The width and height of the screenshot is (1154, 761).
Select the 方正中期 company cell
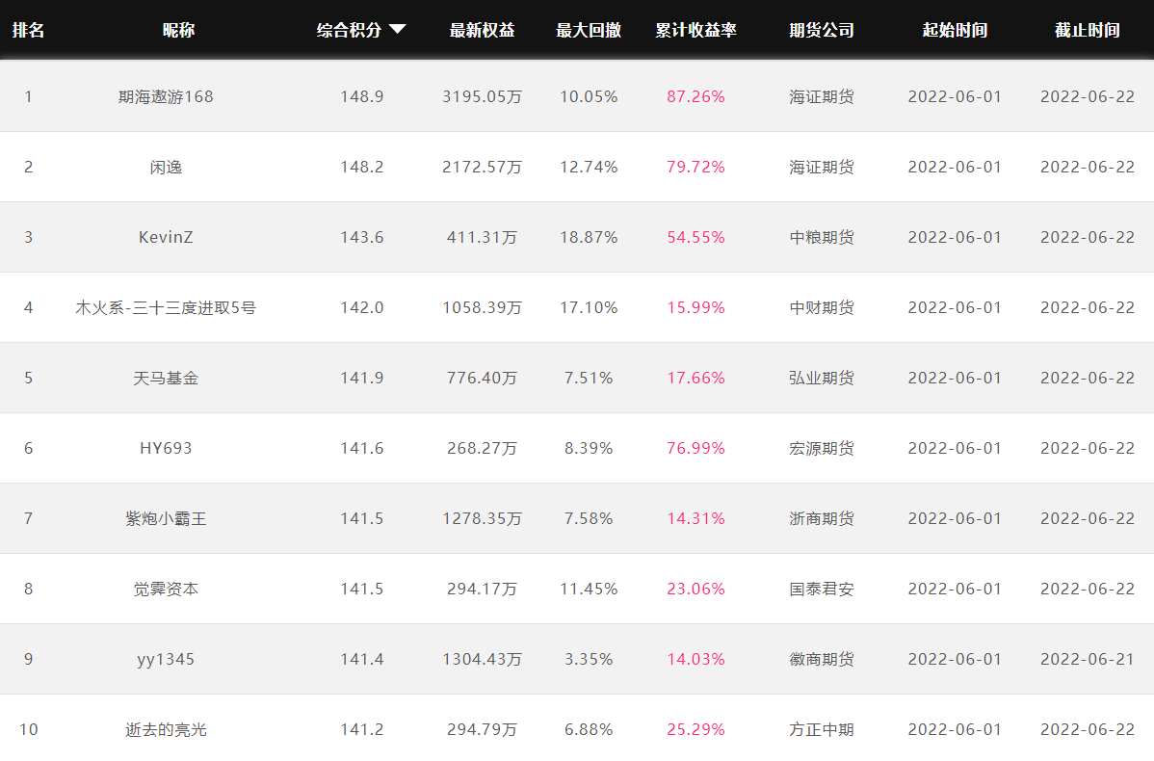[822, 730]
